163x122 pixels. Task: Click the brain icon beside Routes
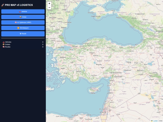pos(4,47)
